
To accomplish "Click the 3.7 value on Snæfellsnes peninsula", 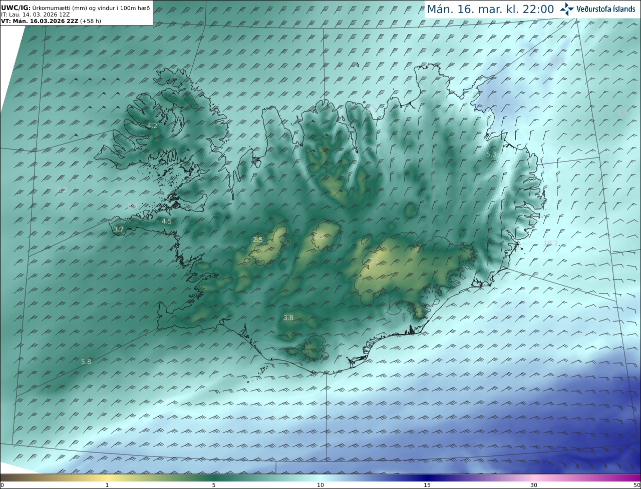I will (x=119, y=229).
